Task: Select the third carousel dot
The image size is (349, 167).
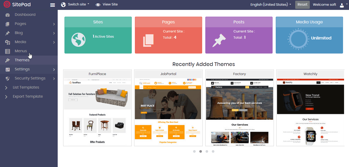Action: (x=207, y=151)
